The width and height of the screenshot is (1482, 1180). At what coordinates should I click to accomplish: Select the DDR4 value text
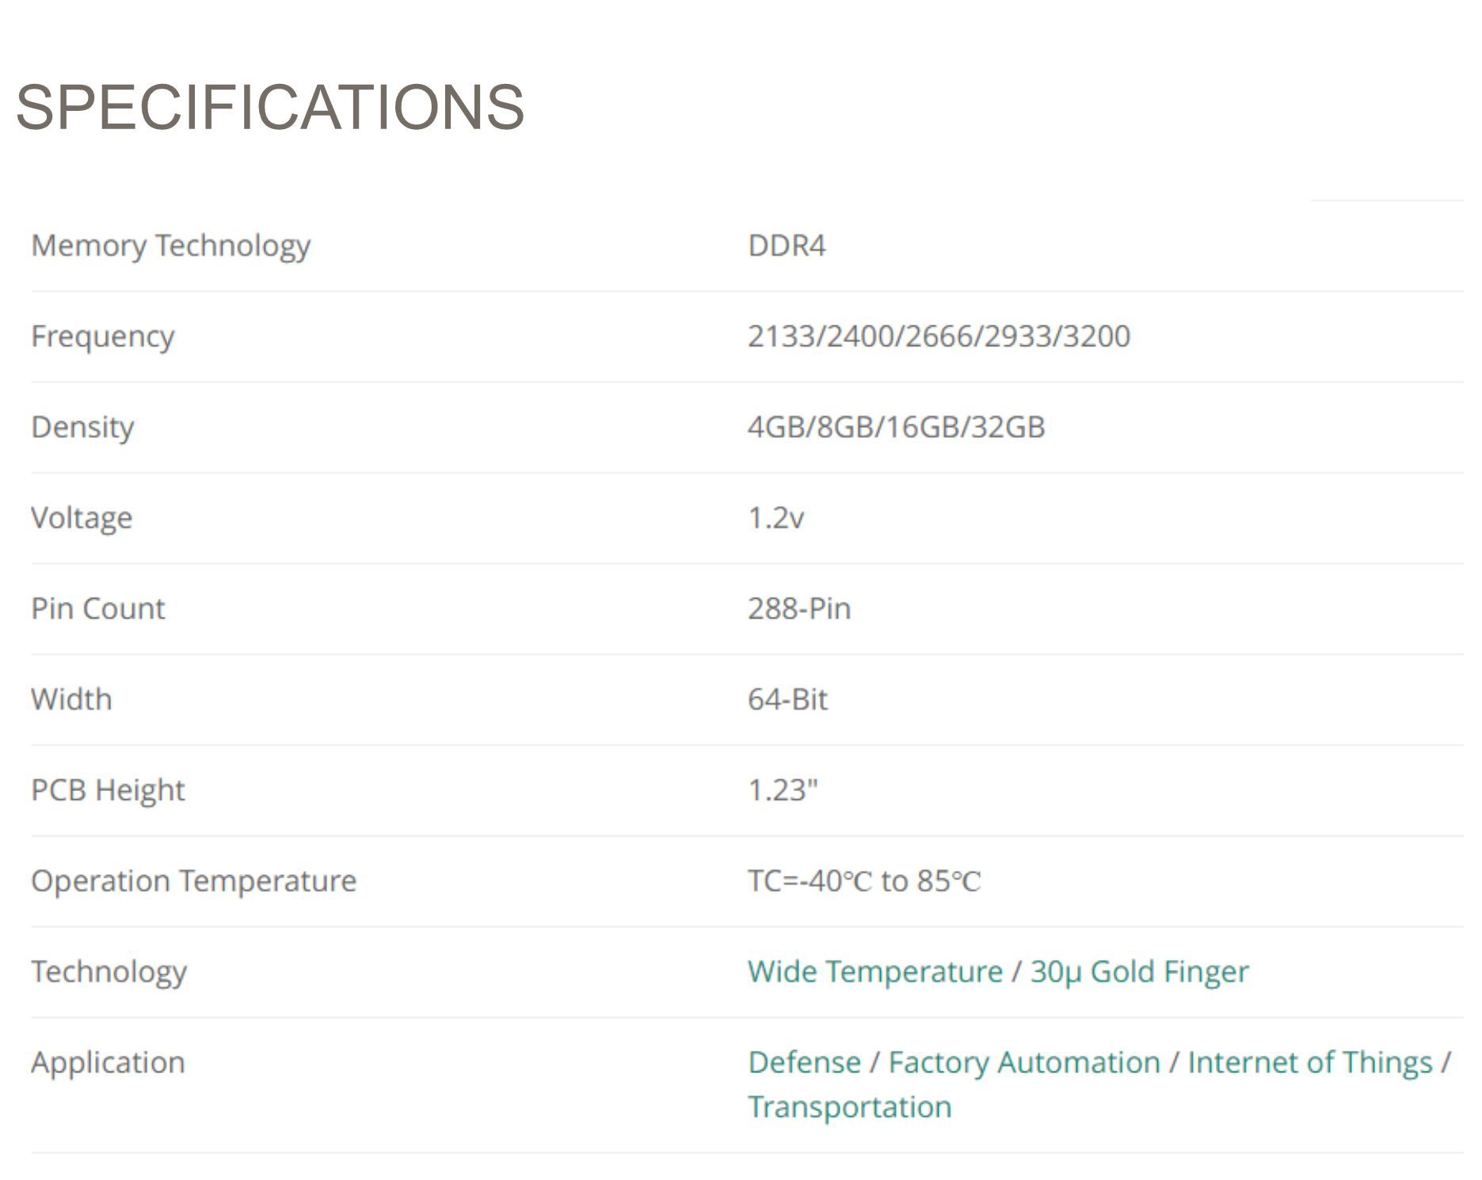pyautogui.click(x=787, y=246)
